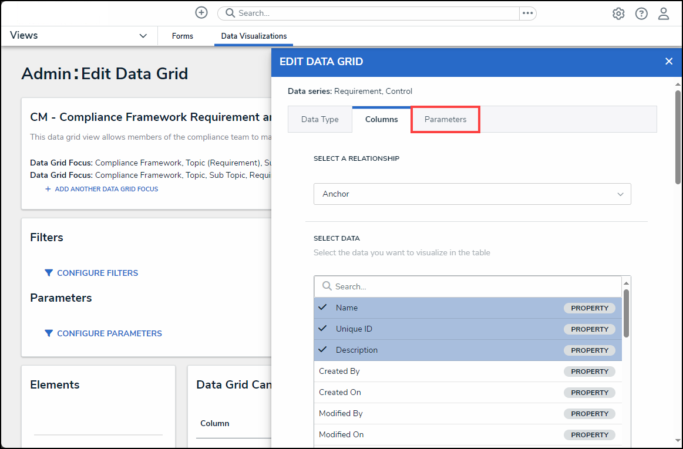This screenshot has width=683, height=449.
Task: Click the Configure Parameters funnel icon
Action: 49,333
